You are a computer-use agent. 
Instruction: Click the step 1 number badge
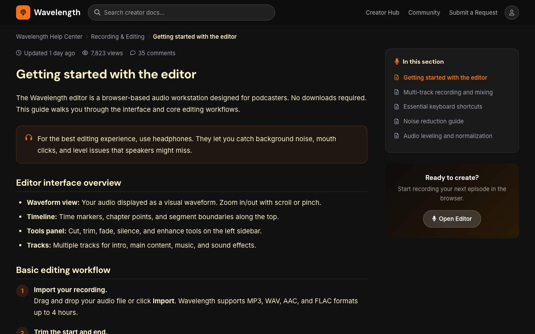tap(22, 291)
